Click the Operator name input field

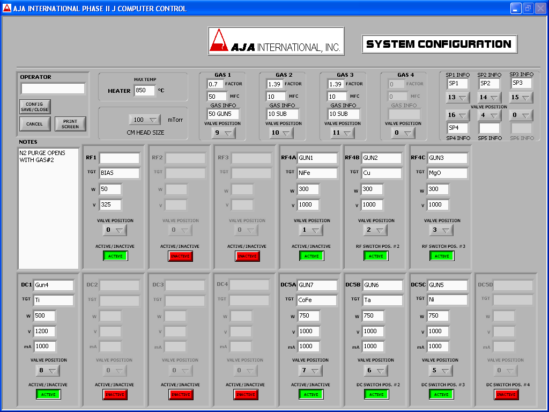(53, 88)
